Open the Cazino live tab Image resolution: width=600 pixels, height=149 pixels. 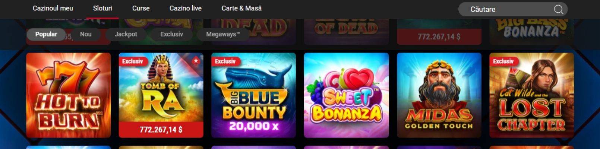pos(186,8)
